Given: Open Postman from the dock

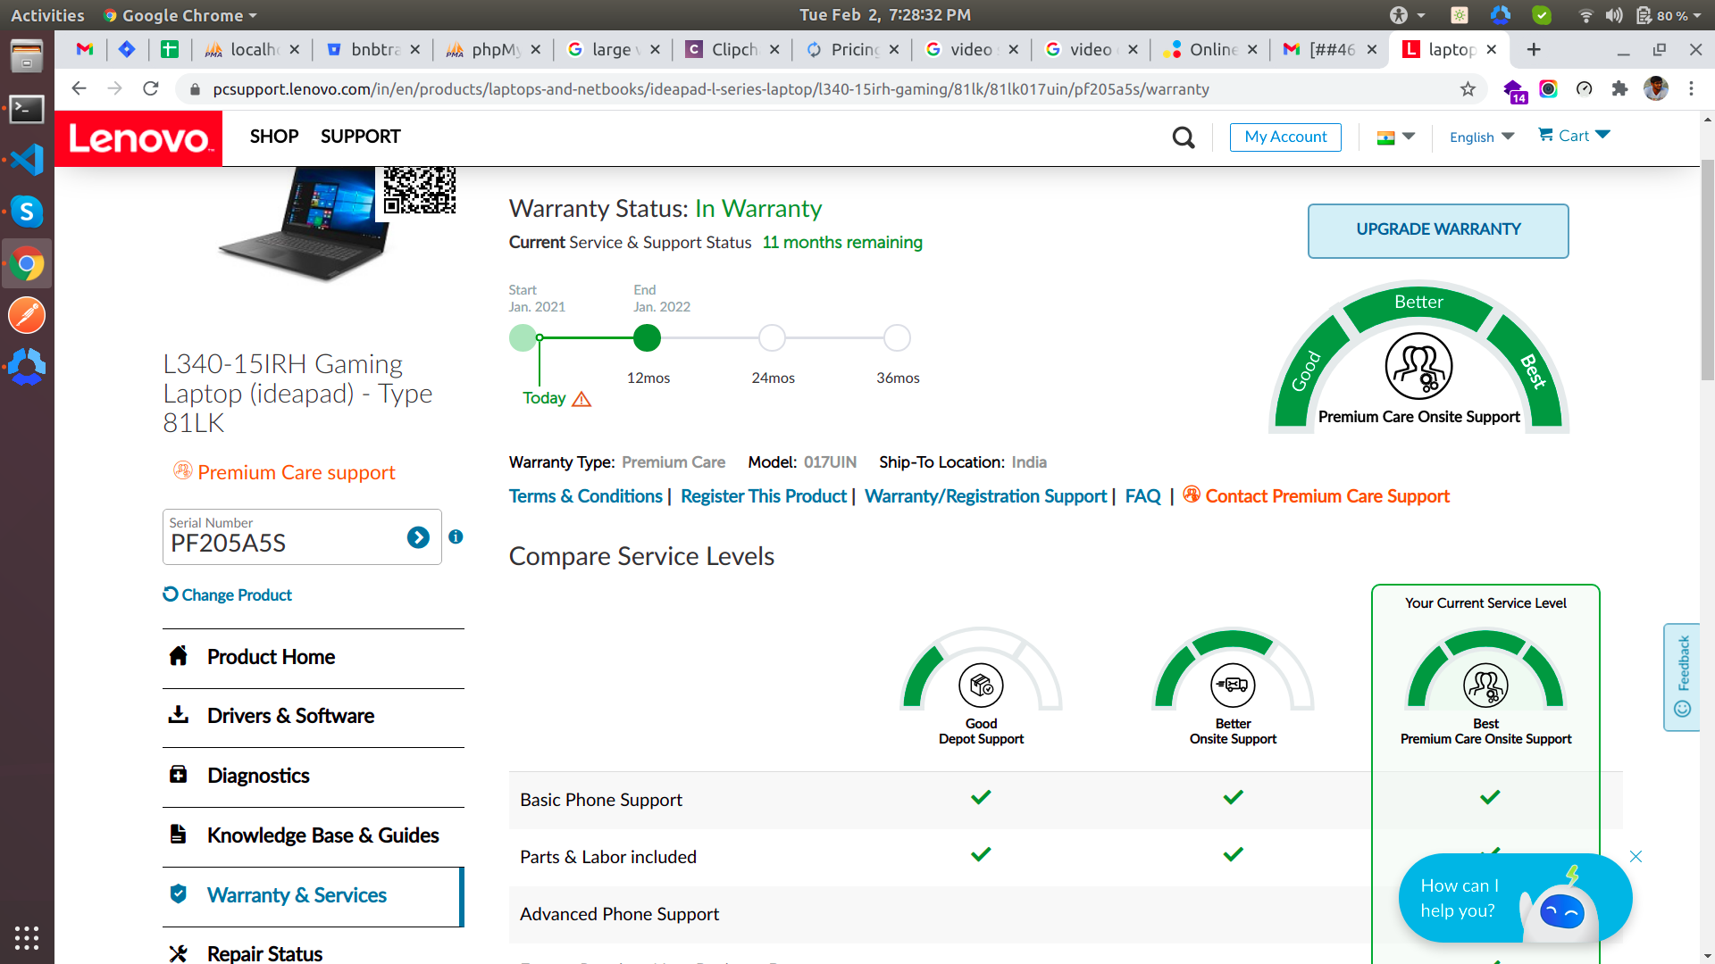Looking at the screenshot, I should point(27,316).
